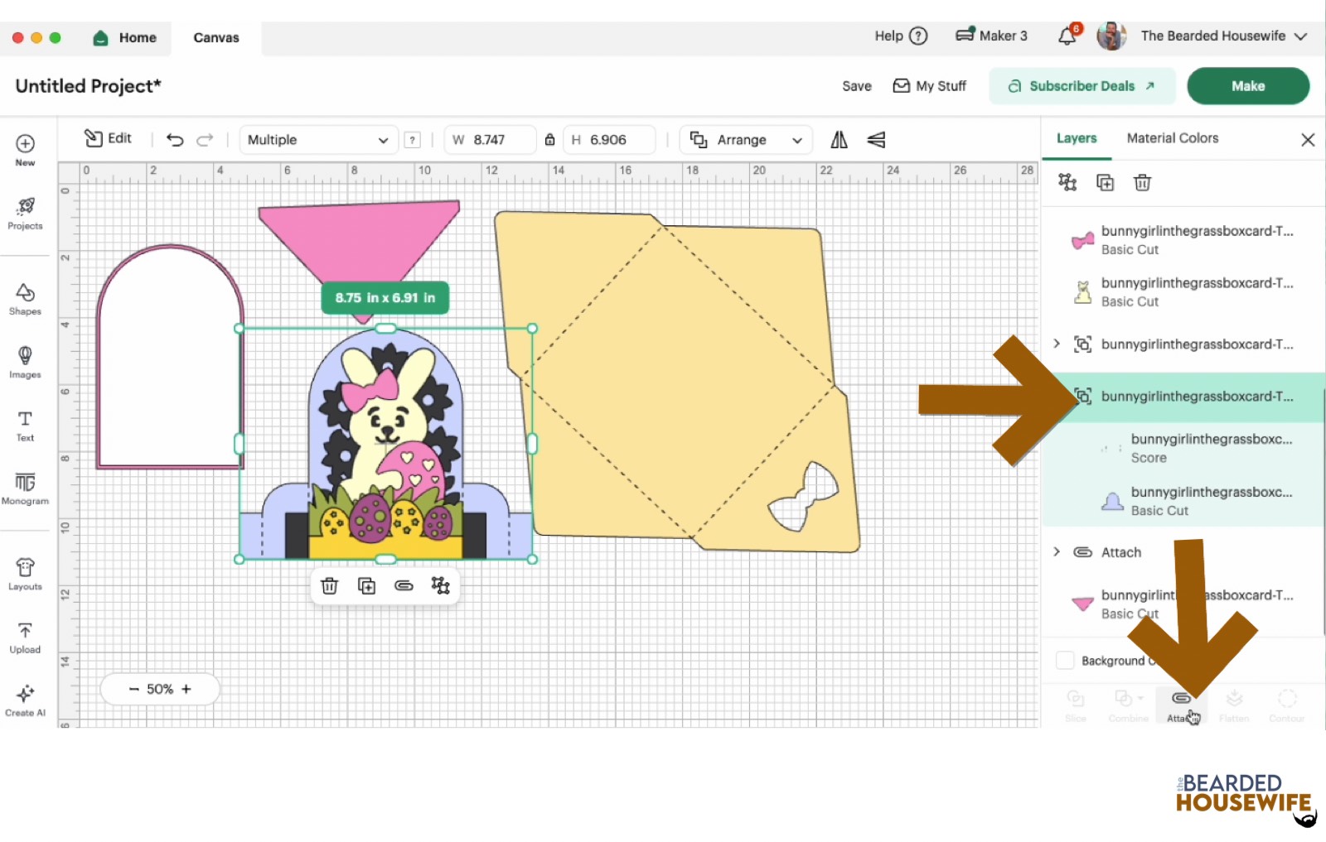Click Attach at bottom of Layers panel
This screenshot has width=1326, height=842.
tap(1180, 705)
